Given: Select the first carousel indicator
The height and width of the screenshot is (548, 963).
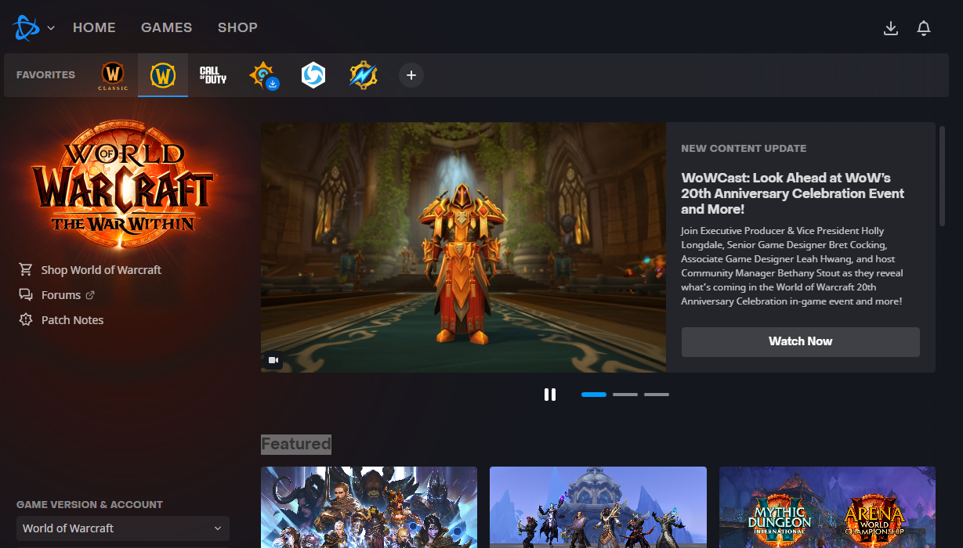Looking at the screenshot, I should pyautogui.click(x=594, y=395).
